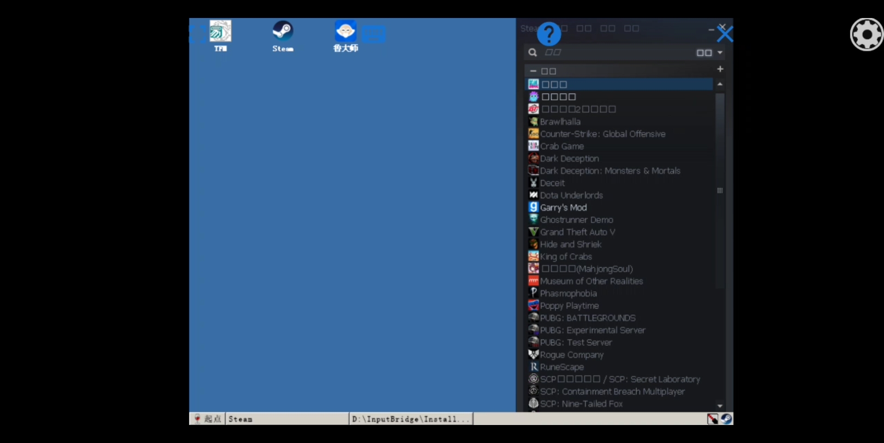Open the blue question mark help overlay
The height and width of the screenshot is (443, 884).
tap(549, 34)
